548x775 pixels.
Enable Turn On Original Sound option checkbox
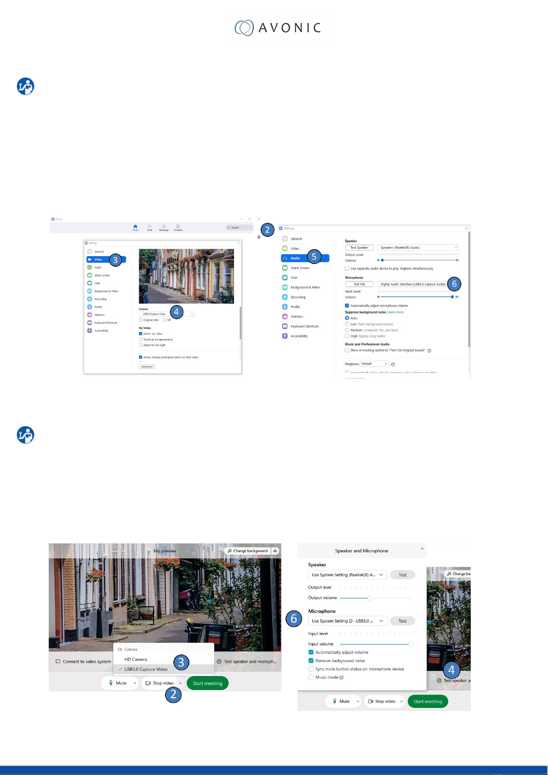[x=347, y=350]
